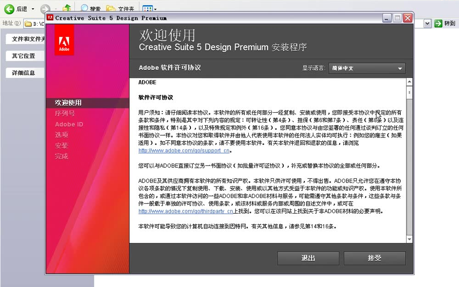
Task: Click the 退出 (Quit) button
Action: (x=308, y=258)
